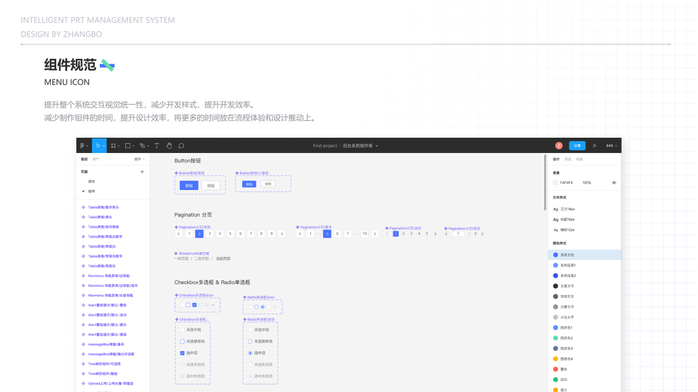This screenshot has width=698, height=392.
Task: Click the 选中项 radio button
Action: (x=250, y=353)
